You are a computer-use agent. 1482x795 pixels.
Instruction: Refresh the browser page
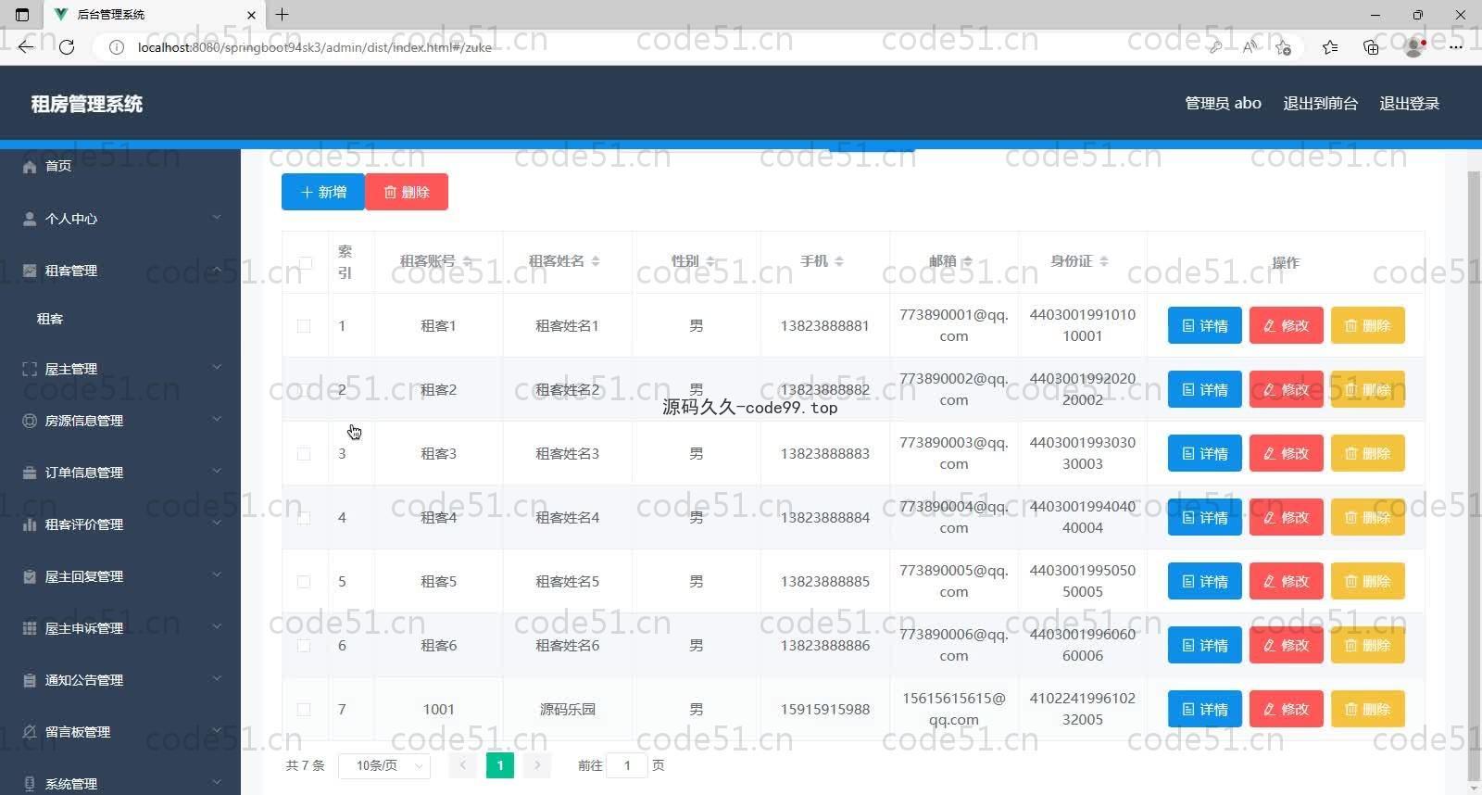[67, 47]
